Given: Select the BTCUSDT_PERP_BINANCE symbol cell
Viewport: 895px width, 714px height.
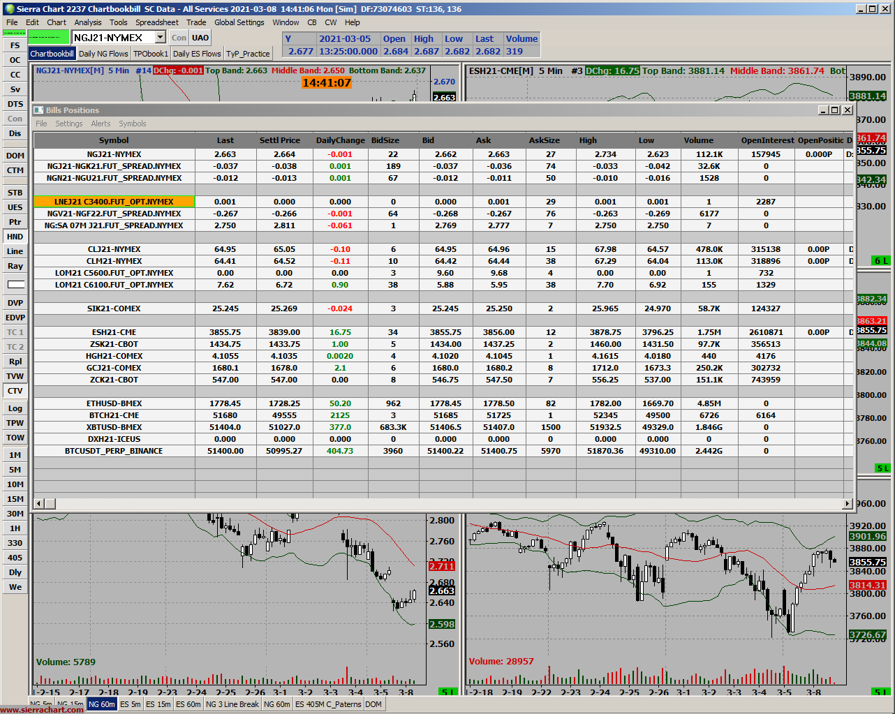Looking at the screenshot, I should pos(114,451).
